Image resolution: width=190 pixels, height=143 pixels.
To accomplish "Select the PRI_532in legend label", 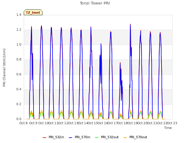I will tap(56, 137).
